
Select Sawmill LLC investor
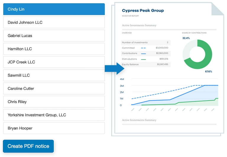click(x=54, y=75)
